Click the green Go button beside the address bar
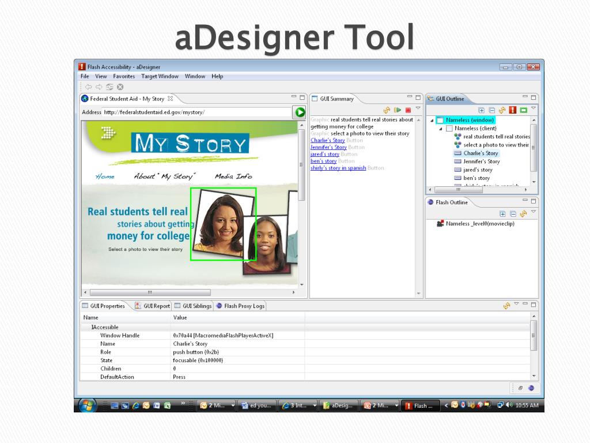This screenshot has height=443, width=590. coord(300,112)
